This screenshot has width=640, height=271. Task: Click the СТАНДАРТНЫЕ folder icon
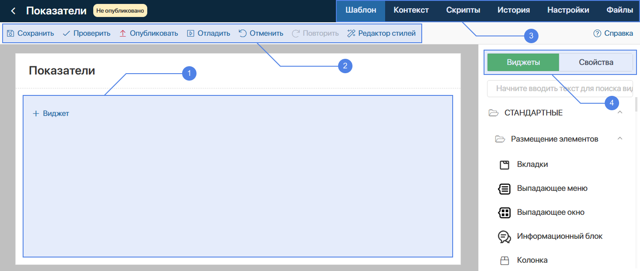click(493, 113)
